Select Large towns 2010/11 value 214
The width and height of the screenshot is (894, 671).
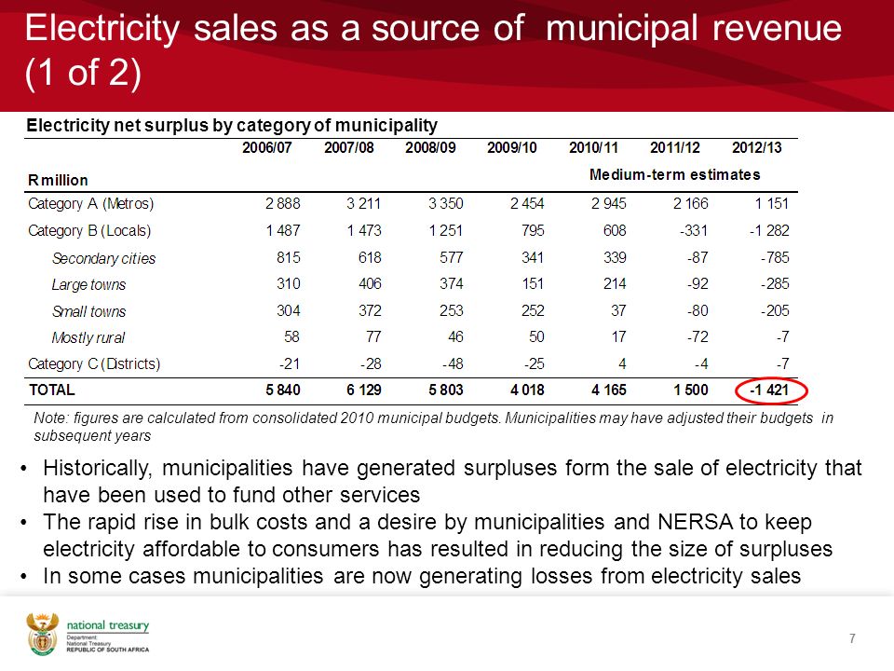click(x=615, y=283)
